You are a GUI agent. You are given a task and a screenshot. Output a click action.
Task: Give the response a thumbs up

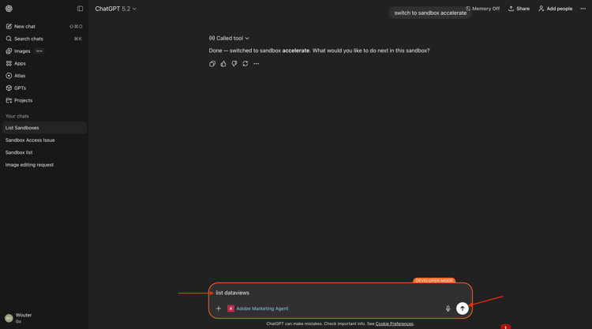pos(223,64)
